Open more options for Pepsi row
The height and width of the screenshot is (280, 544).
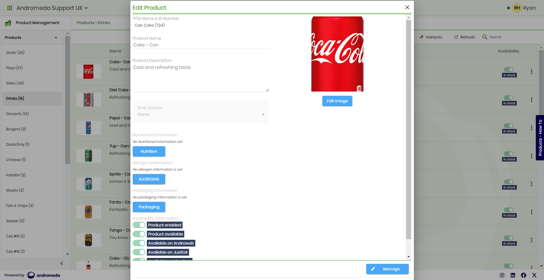532,128
